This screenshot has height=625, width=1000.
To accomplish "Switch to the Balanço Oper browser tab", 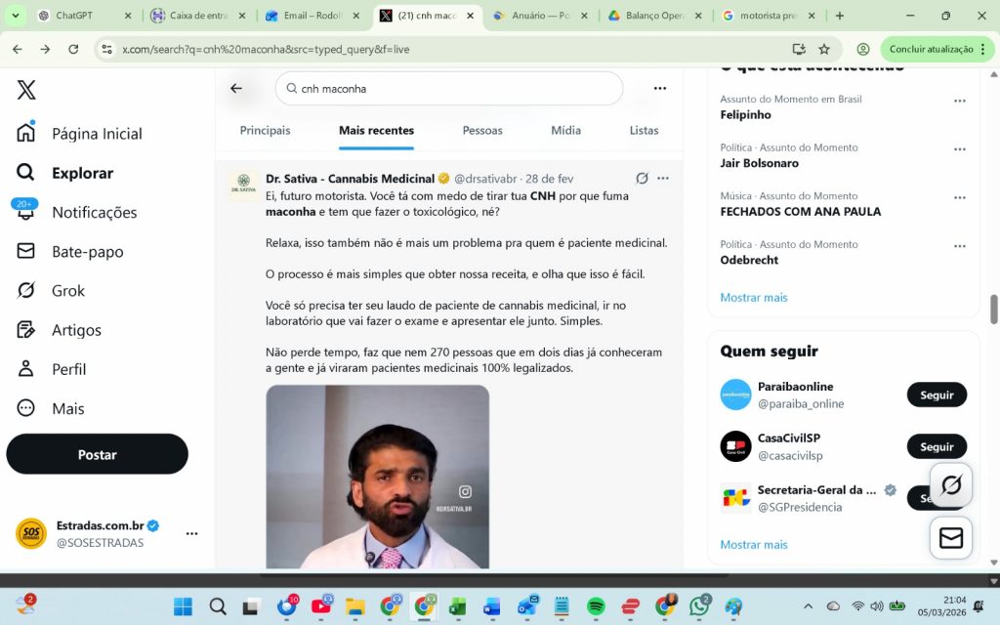I will click(655, 16).
